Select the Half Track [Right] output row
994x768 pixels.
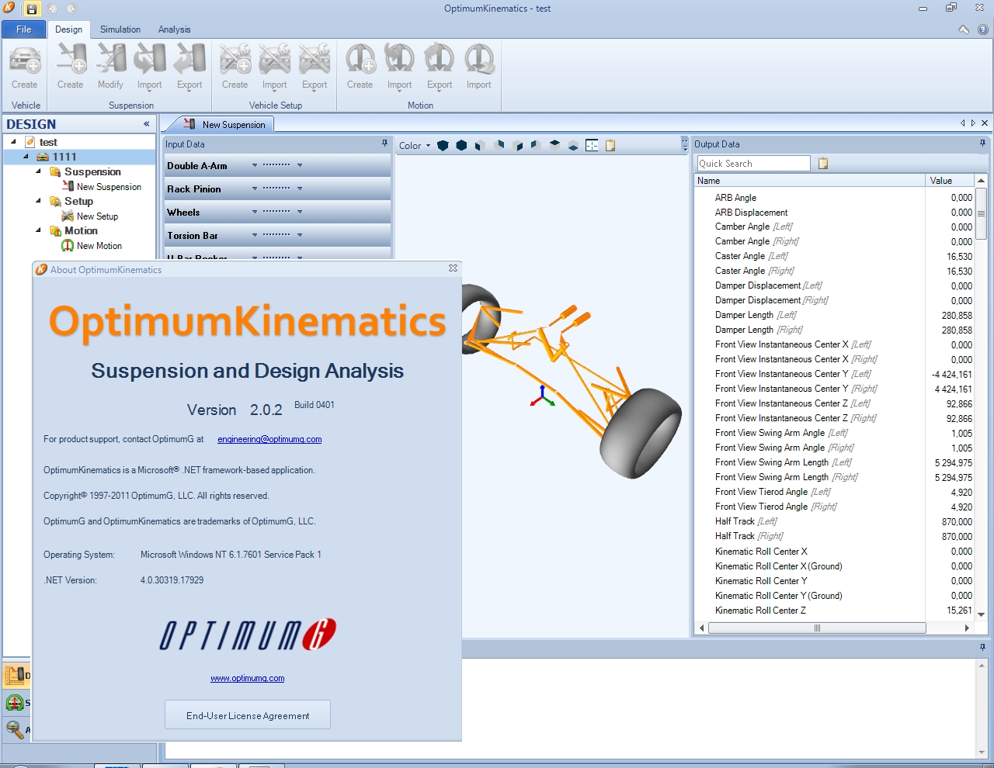click(x=834, y=536)
